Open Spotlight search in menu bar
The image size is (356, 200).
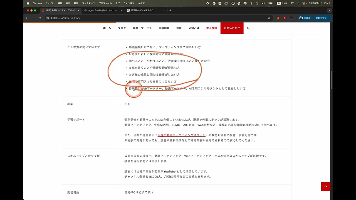(x=299, y=3)
